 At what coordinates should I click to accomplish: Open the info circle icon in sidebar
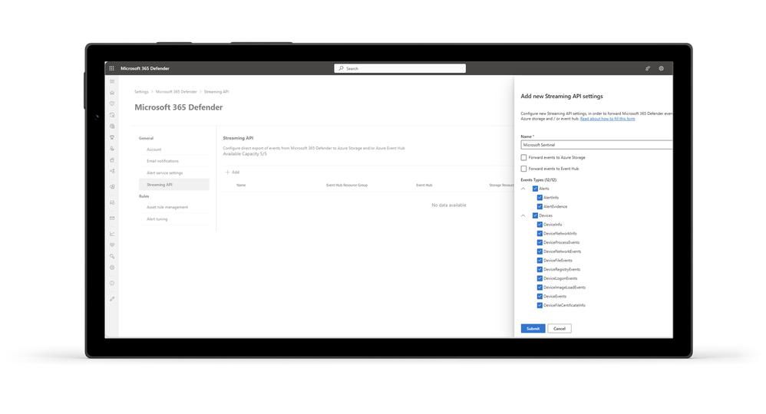coord(112,283)
